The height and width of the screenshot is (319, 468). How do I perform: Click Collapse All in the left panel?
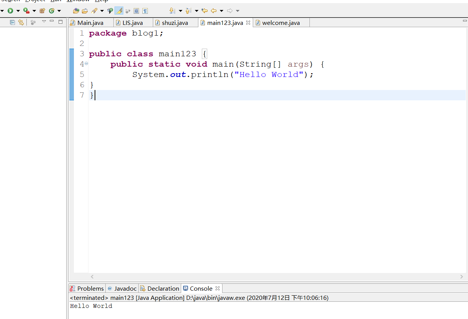(x=13, y=23)
